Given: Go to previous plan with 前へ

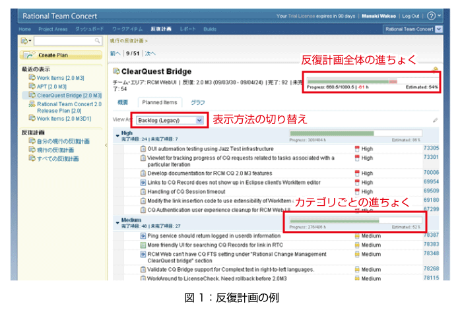Looking at the screenshot, I should [115, 53].
